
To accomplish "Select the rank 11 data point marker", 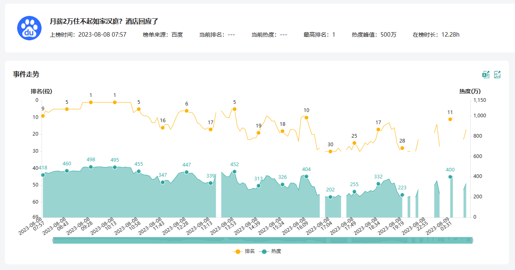I will point(450,119).
